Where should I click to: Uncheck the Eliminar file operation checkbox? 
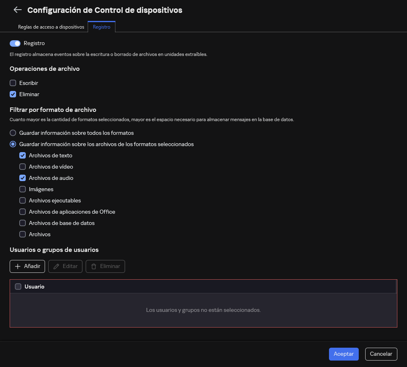point(12,94)
